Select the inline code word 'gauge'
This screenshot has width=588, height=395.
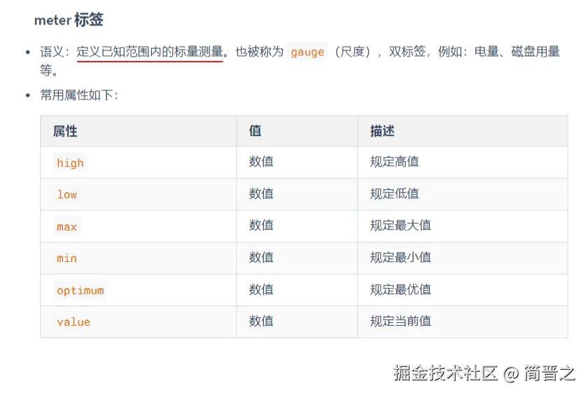[307, 52]
